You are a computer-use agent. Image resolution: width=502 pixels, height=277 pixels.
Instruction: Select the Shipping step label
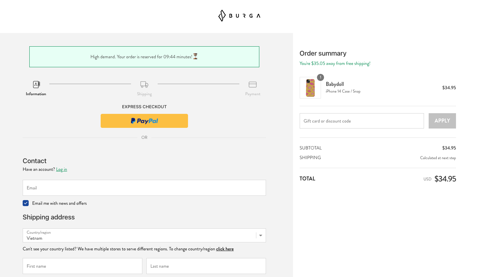144,94
